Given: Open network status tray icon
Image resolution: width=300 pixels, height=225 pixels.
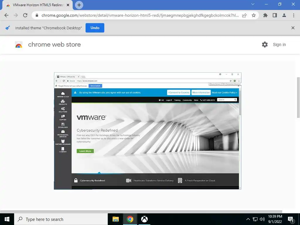Looking at the screenshot, I should coord(255,219).
